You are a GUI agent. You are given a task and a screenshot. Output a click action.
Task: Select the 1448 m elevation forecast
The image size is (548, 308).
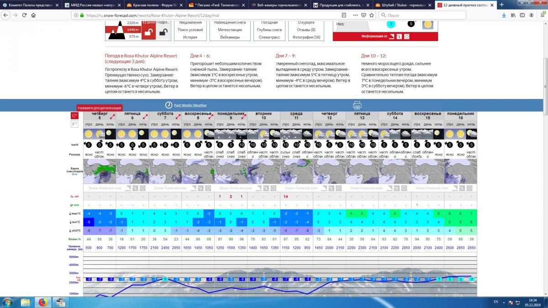click(x=132, y=30)
